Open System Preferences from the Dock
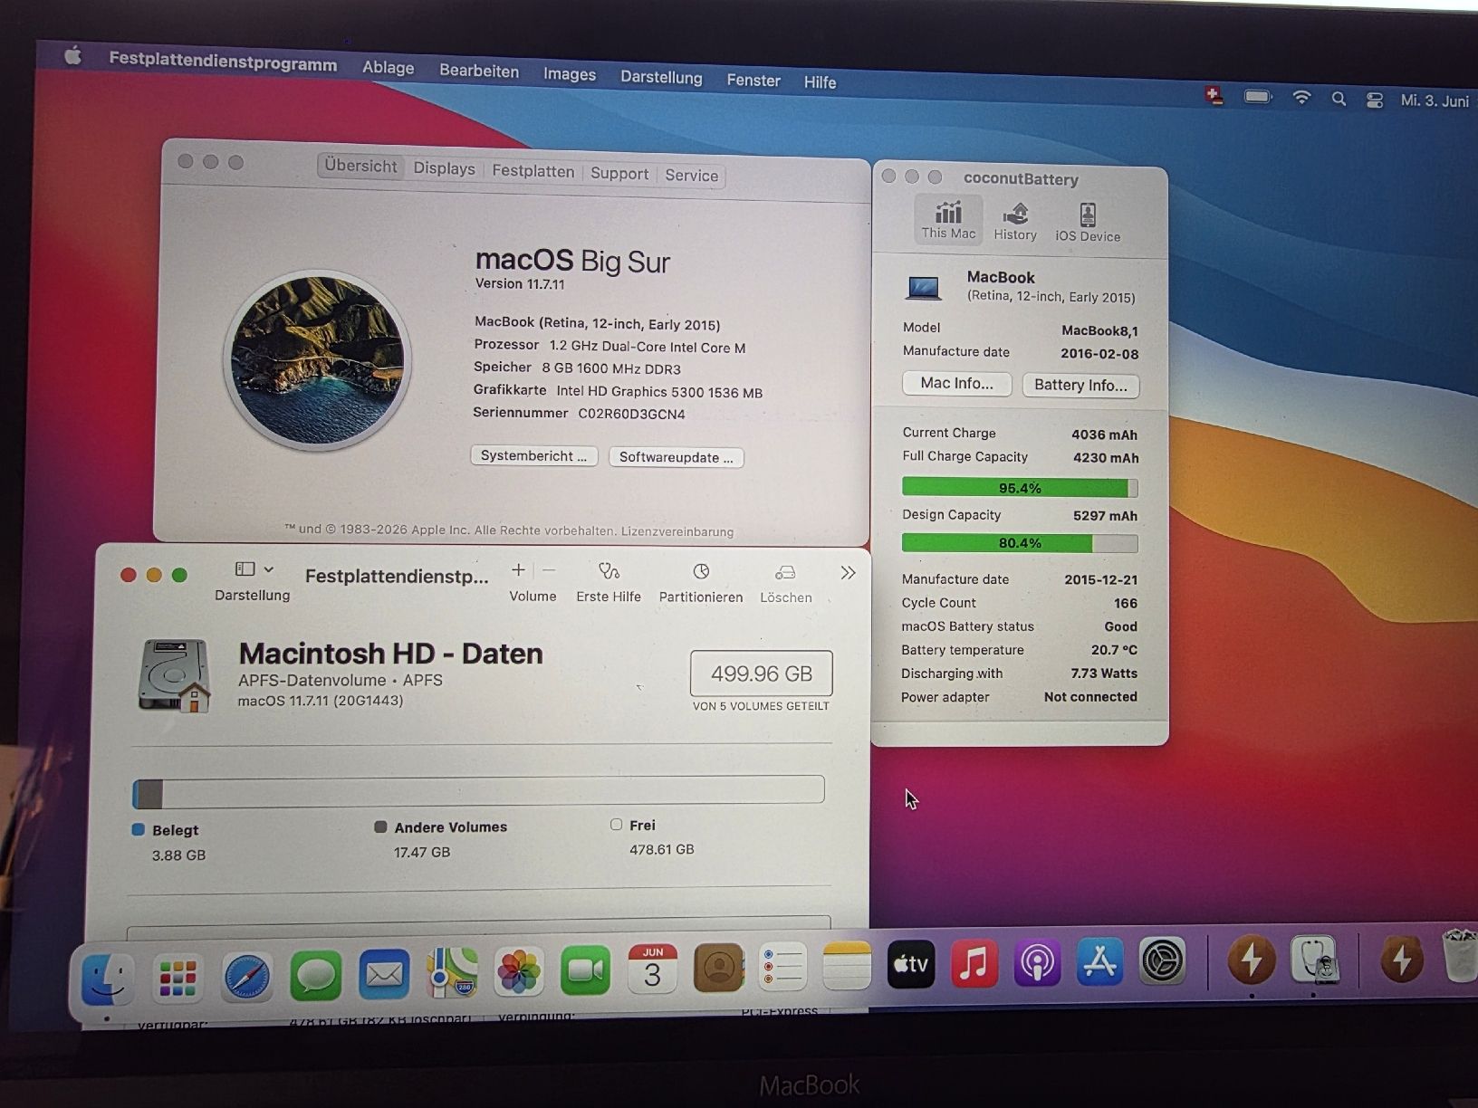The height and width of the screenshot is (1108, 1478). [1162, 960]
